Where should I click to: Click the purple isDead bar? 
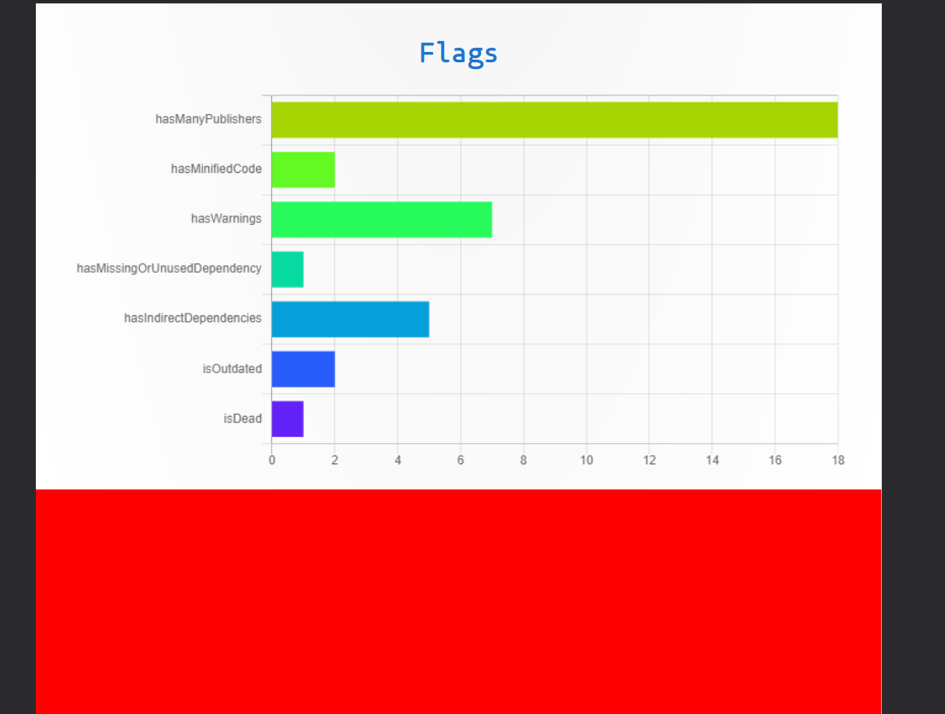pos(287,419)
